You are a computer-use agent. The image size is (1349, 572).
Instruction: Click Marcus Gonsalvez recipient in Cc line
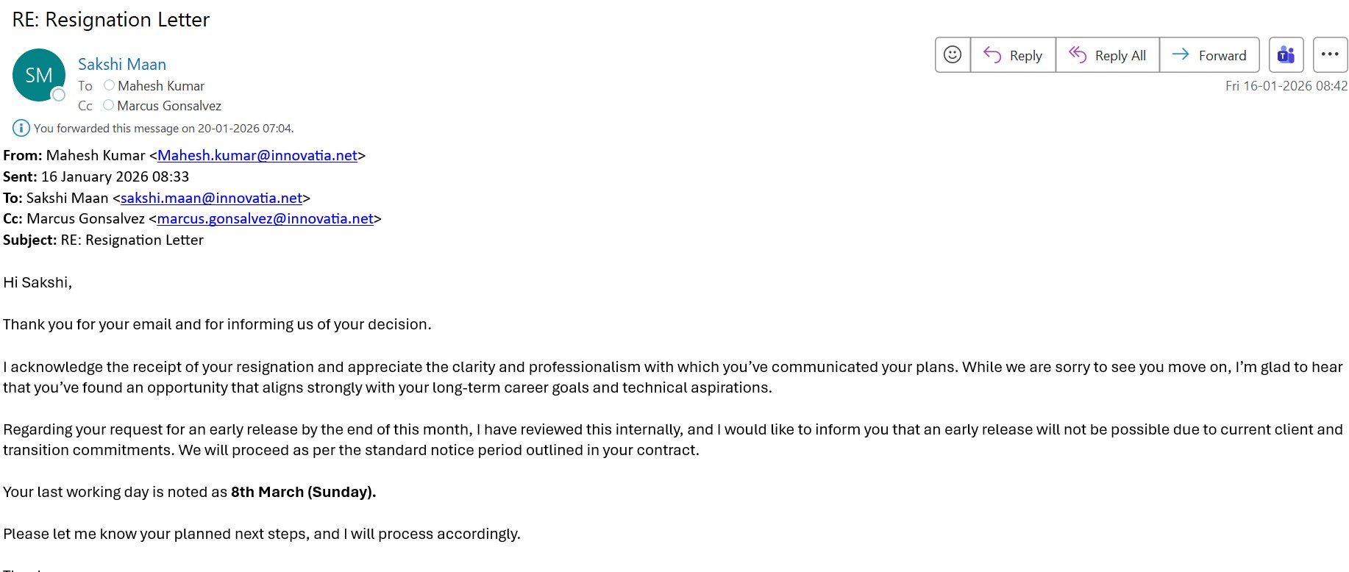click(169, 106)
